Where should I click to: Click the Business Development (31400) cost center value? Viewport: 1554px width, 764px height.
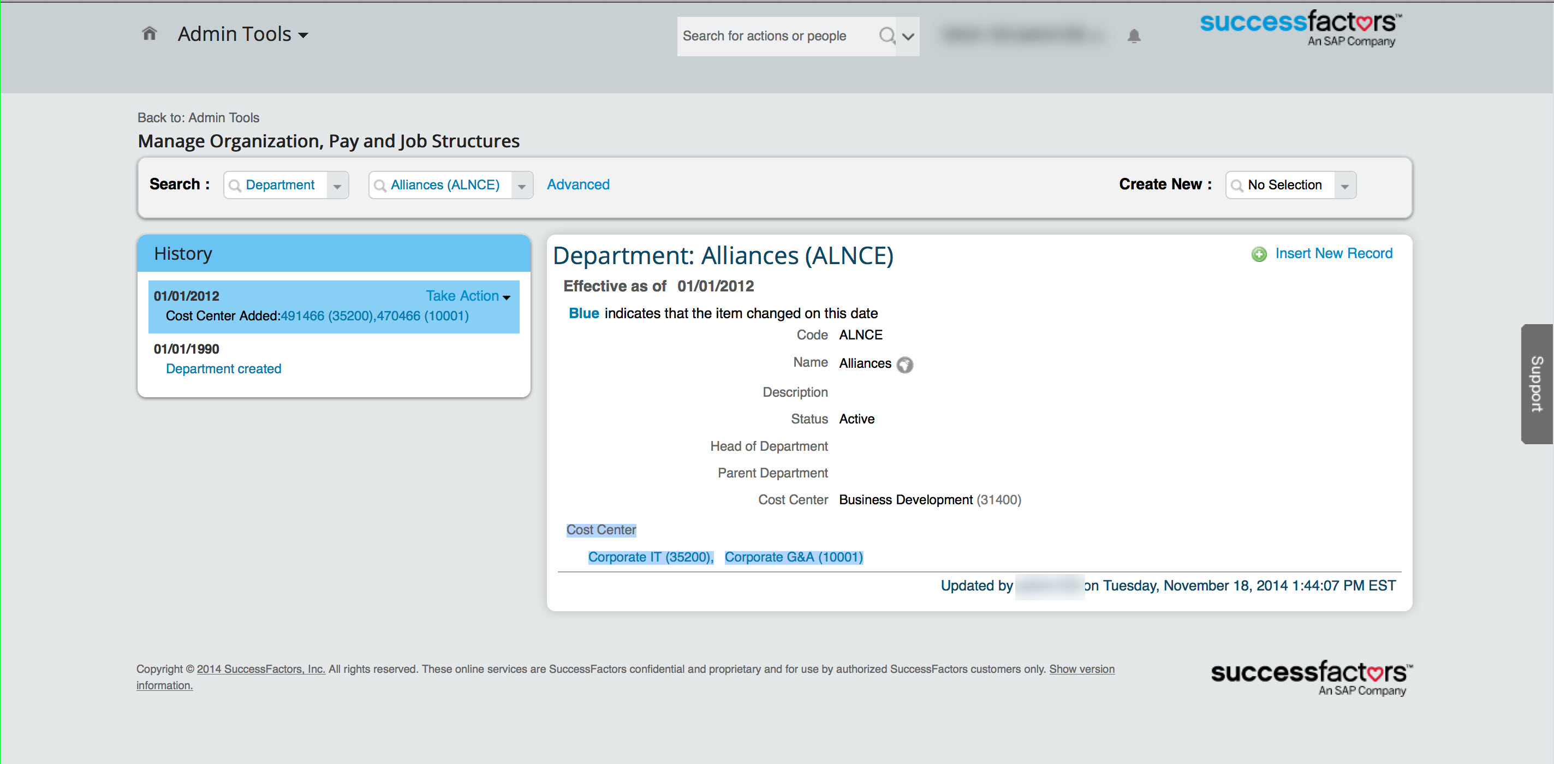pos(930,500)
